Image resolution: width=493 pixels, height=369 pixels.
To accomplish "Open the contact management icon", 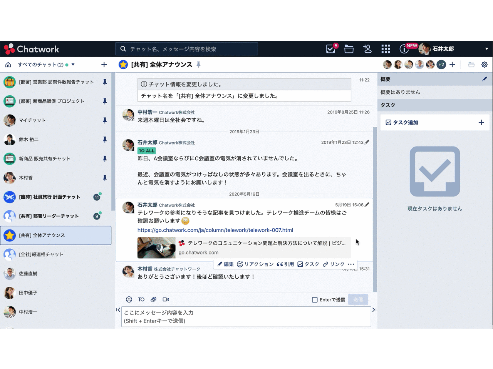I will (367, 49).
